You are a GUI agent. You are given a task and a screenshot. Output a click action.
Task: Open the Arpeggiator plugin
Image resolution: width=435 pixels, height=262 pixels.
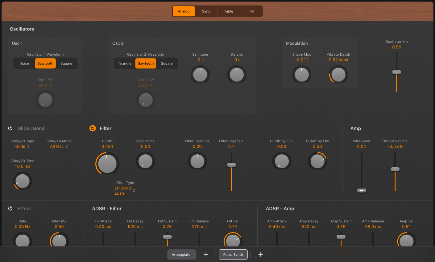(182, 254)
